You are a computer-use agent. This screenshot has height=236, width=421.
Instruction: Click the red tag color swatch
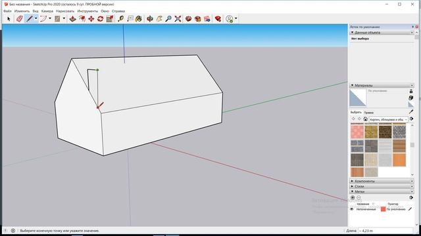tap(383, 209)
